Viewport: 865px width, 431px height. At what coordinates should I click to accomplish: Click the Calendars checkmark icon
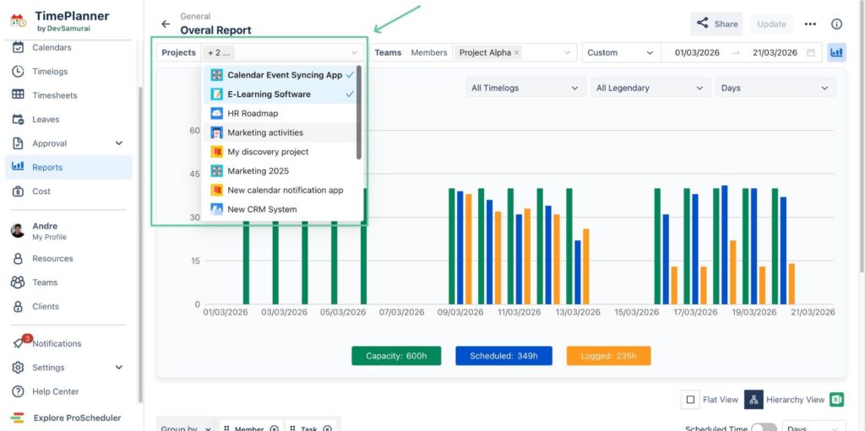18,47
